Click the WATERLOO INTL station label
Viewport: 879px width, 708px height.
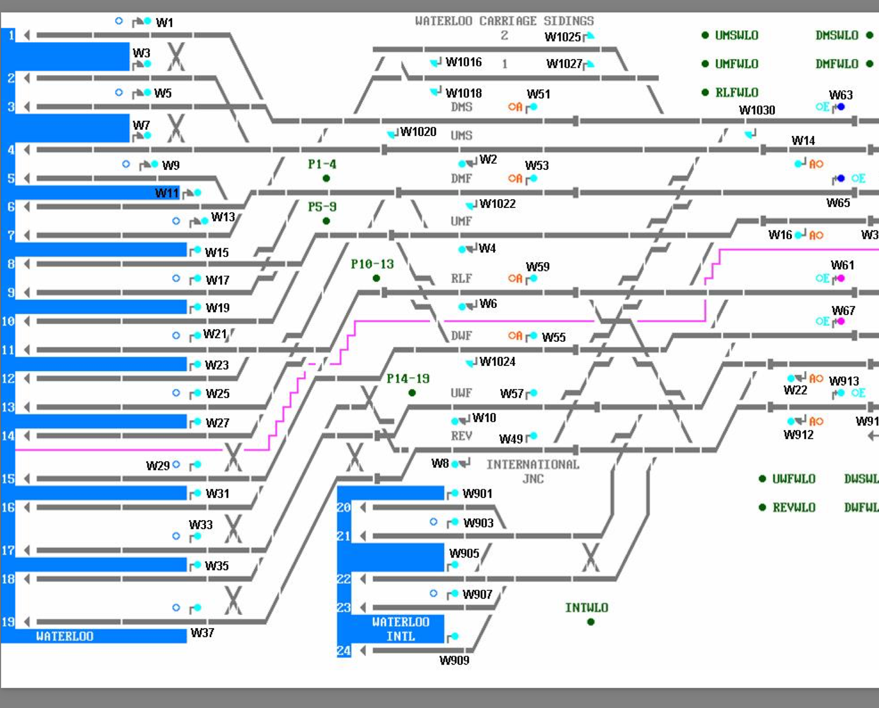point(400,629)
